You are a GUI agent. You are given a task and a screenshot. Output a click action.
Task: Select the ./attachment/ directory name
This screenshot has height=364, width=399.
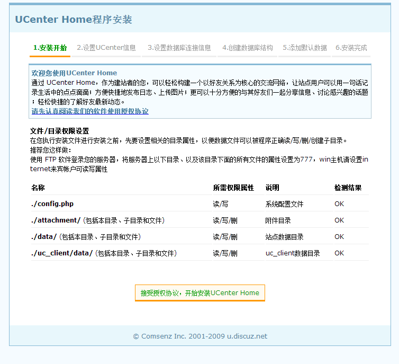coord(56,220)
